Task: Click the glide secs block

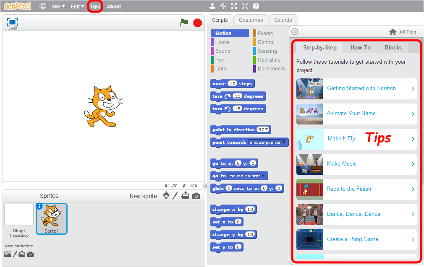Action: tap(247, 189)
